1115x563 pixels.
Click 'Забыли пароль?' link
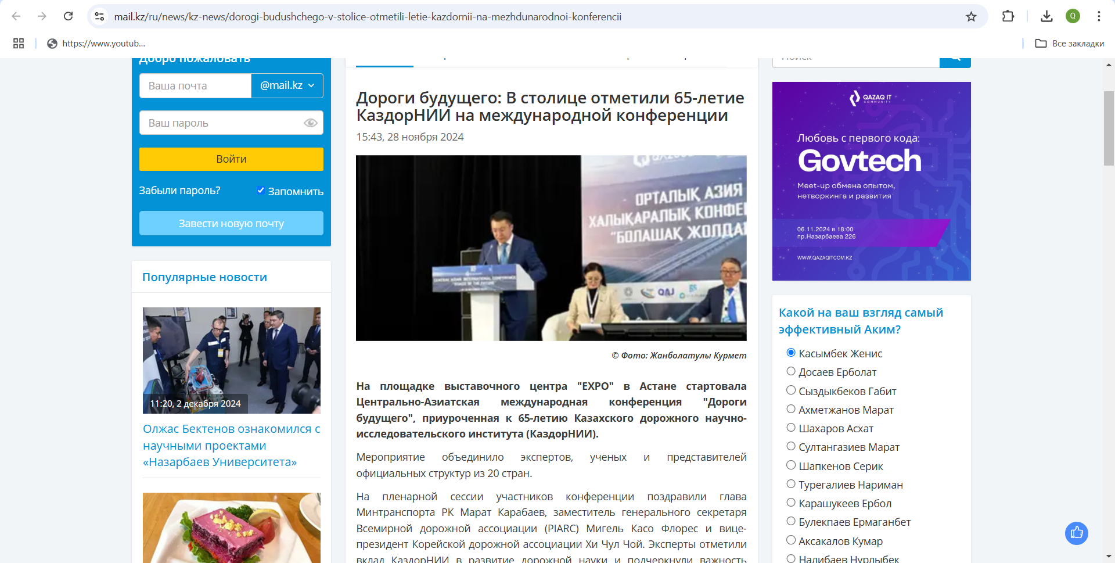pyautogui.click(x=179, y=191)
